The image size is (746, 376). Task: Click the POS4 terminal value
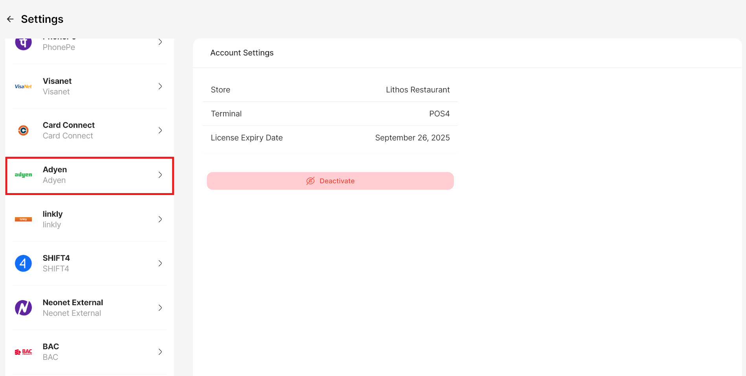(x=439, y=114)
